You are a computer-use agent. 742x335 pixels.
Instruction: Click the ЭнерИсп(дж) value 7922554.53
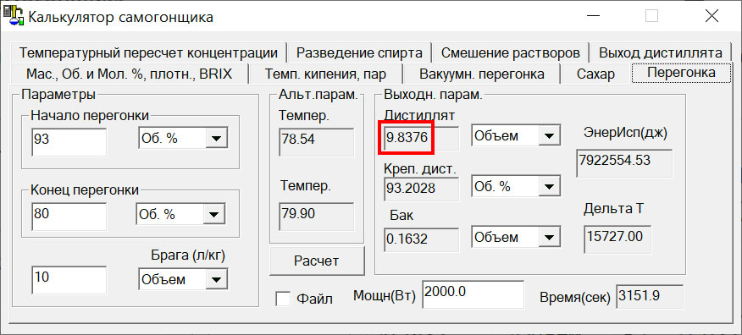[624, 163]
